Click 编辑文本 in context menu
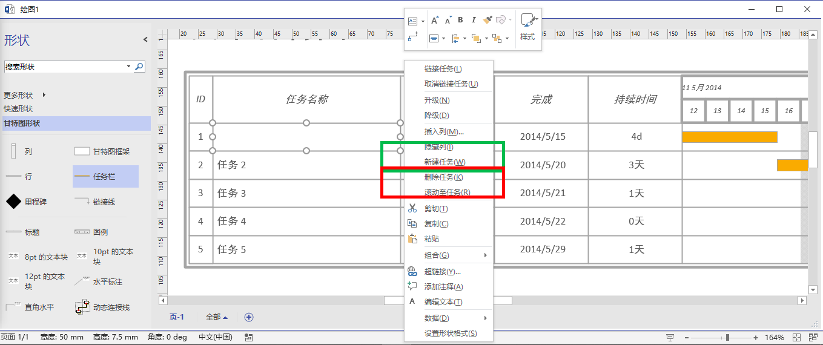The image size is (823, 345). 449,302
